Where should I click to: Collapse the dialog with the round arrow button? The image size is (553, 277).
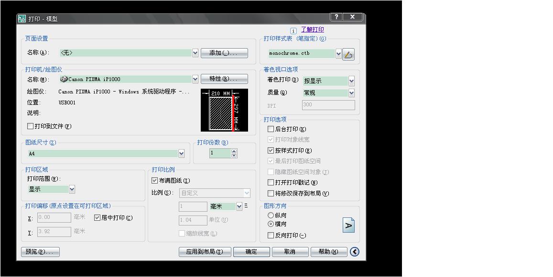pos(355,252)
